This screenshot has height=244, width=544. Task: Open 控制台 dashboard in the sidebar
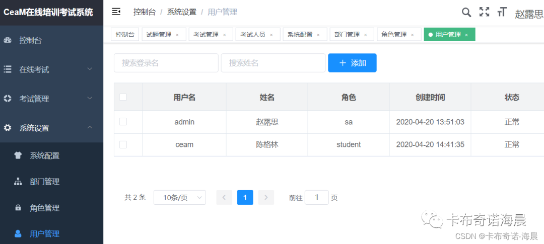pos(30,40)
